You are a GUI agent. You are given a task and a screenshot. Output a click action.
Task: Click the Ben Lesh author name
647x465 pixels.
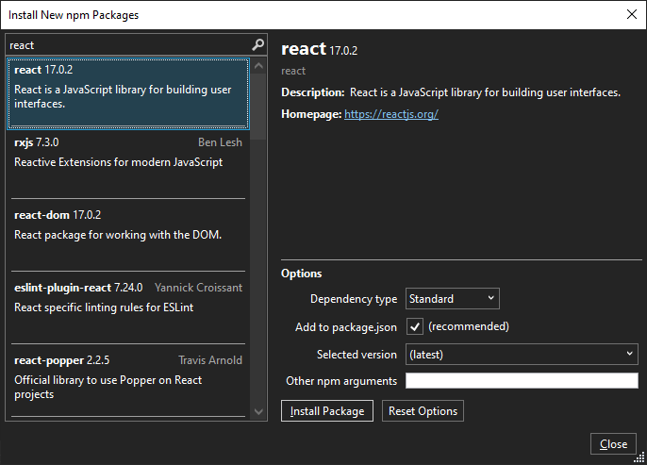point(220,142)
